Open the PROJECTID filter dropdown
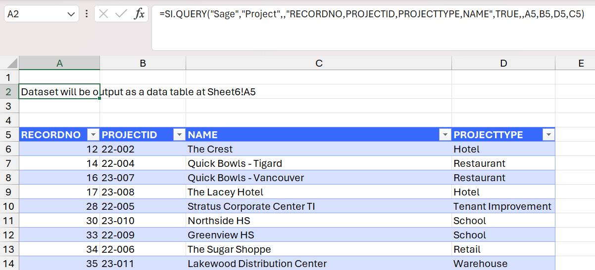Screen dimensions: 595x270 [x=179, y=135]
